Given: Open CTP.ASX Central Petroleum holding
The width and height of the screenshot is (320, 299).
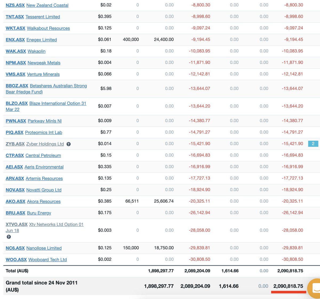Looking at the screenshot, I should [x=33, y=155].
